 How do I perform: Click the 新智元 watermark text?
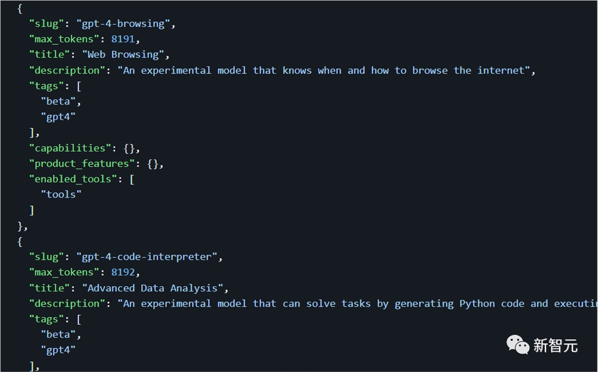555,345
